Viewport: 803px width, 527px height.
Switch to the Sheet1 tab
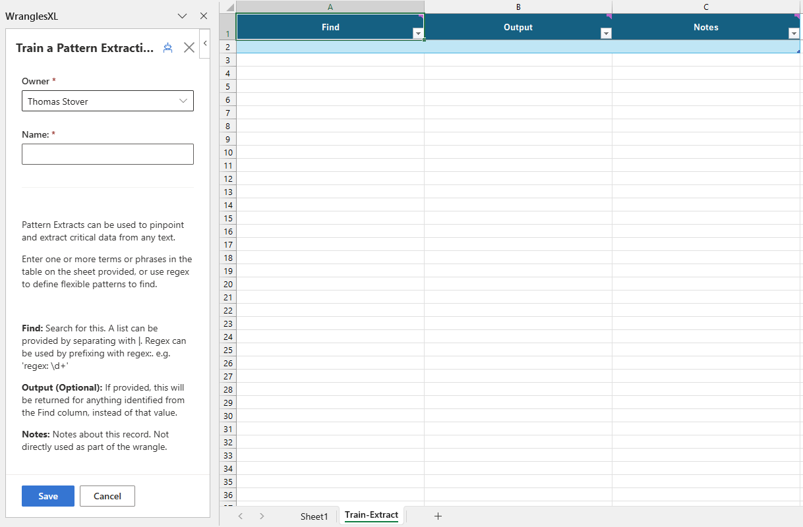click(x=314, y=516)
